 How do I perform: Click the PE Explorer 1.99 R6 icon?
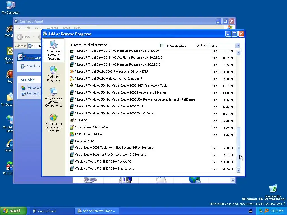pyautogui.click(x=72, y=134)
